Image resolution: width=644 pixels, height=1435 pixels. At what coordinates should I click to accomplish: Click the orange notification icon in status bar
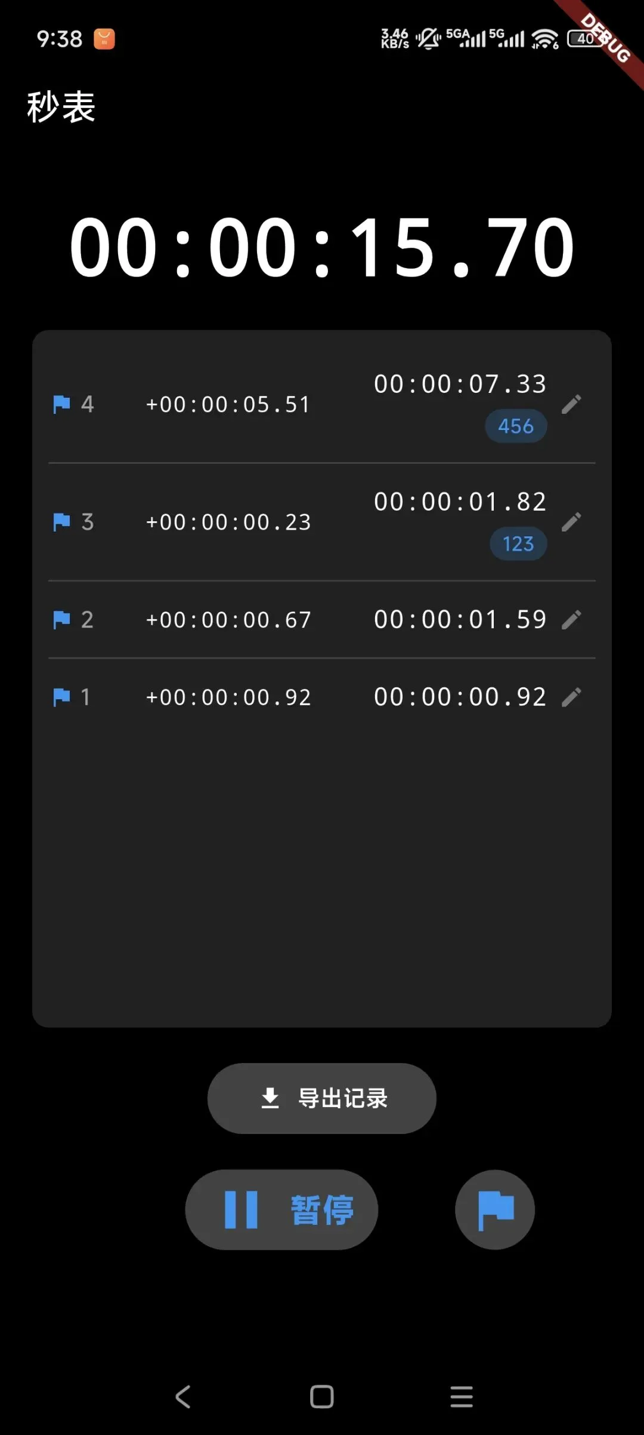[x=104, y=39]
